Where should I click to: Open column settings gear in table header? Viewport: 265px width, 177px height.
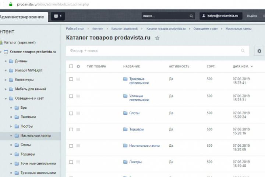78,66
